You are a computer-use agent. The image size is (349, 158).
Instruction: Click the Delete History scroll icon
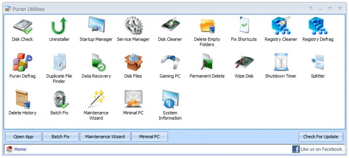click(23, 99)
